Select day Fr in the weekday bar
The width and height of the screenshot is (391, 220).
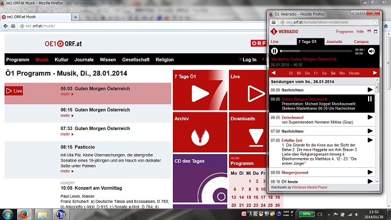coord(316,73)
